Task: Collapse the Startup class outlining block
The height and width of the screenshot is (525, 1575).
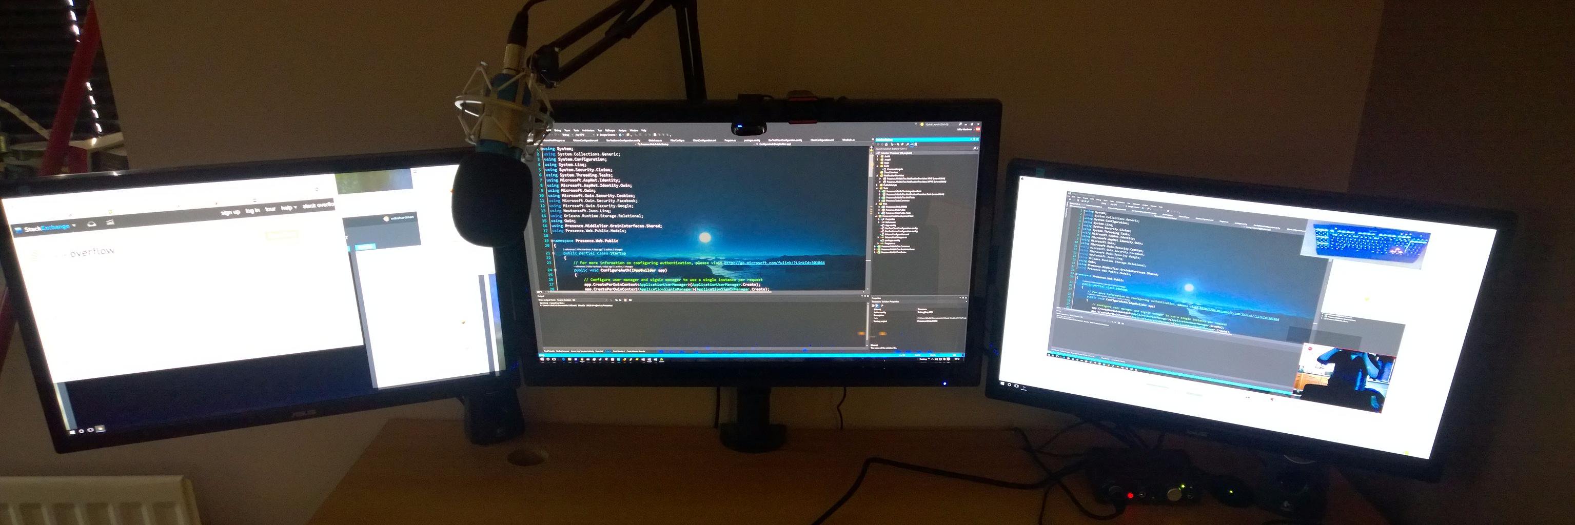Action: [554, 254]
